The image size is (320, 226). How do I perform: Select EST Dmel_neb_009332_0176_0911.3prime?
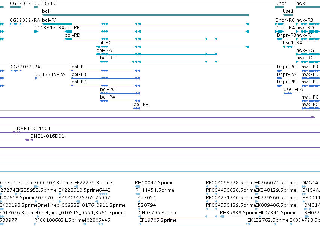click(x=39, y=209)
